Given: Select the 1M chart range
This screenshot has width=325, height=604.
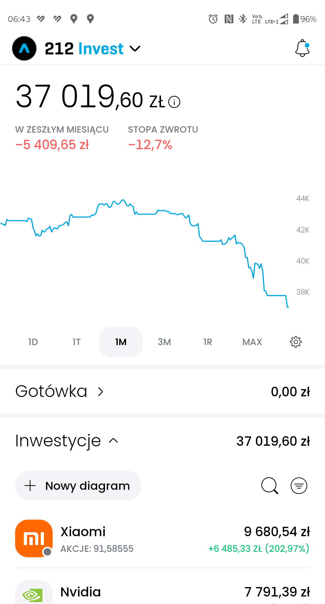Looking at the screenshot, I should coord(121,342).
